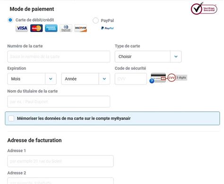Screen dimensions: 224x184
Task: Open the Type de carte Choisir dropdown
Action: click(148, 57)
